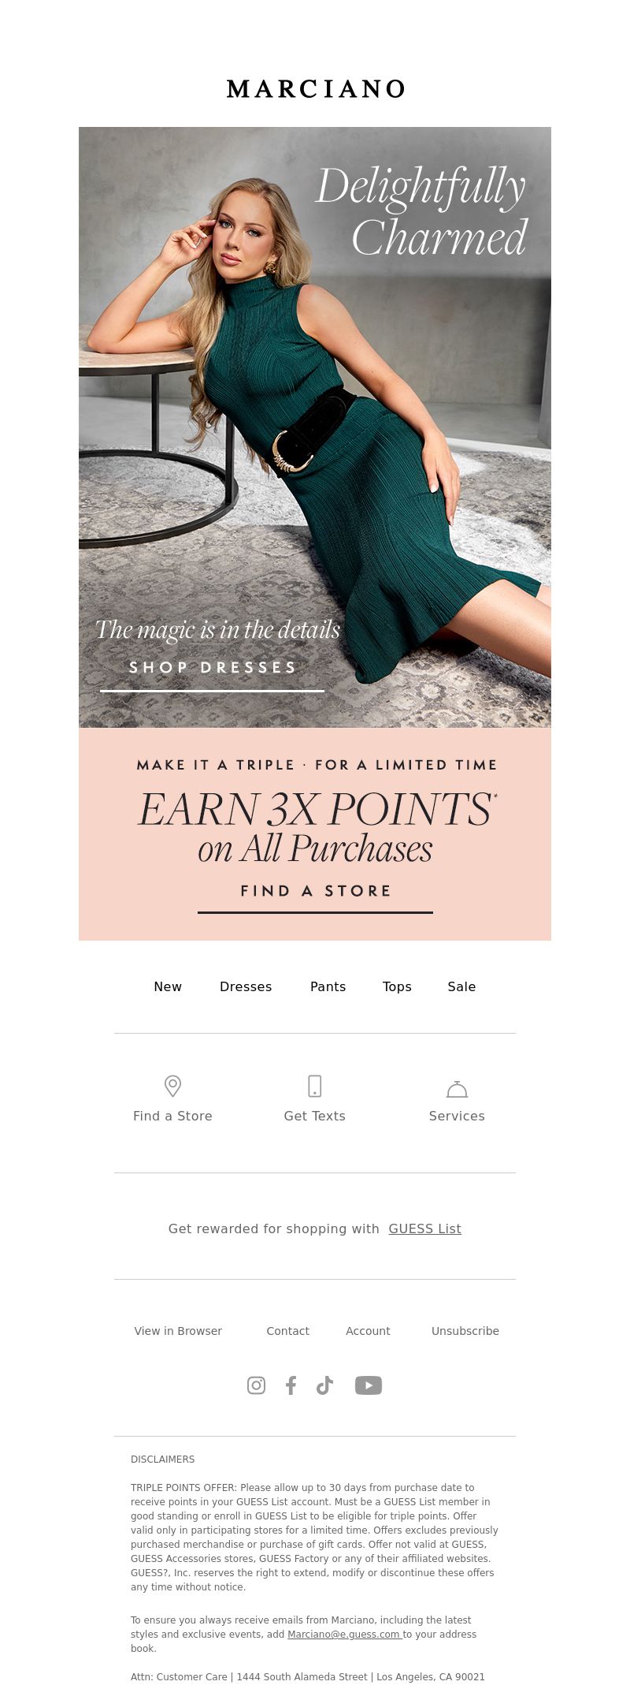Click the green dress hero image
Image resolution: width=630 pixels, height=1700 pixels.
315,427
